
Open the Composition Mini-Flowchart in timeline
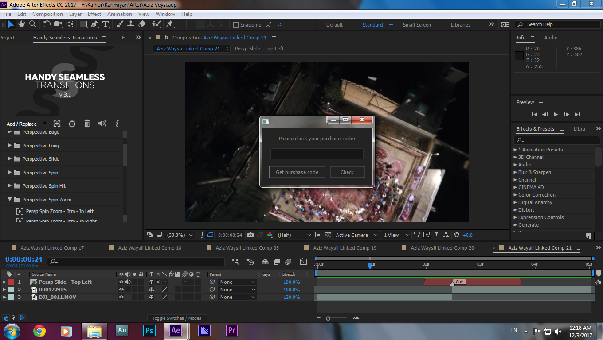pyautogui.click(x=235, y=262)
